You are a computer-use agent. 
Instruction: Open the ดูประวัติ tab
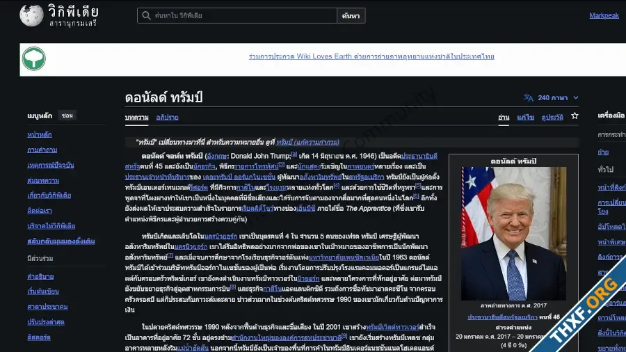coord(552,118)
